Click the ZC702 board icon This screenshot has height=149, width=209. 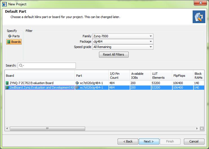tap(7, 83)
